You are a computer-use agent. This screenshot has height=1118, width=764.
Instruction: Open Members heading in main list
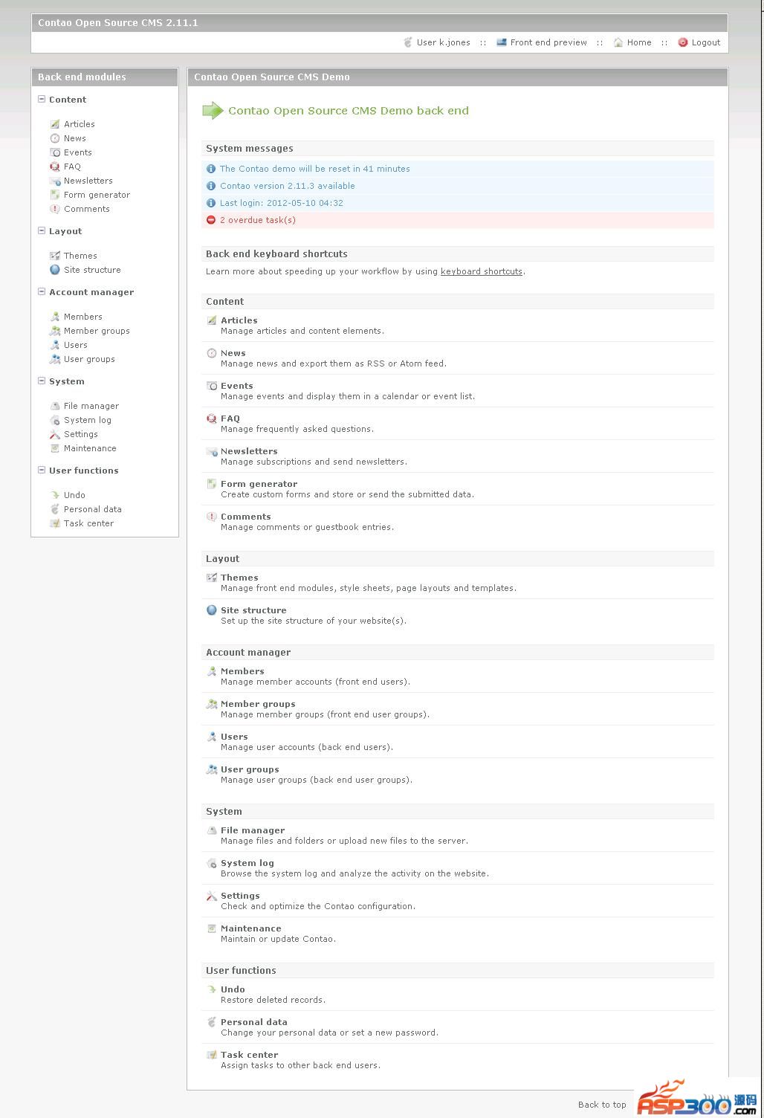(242, 671)
